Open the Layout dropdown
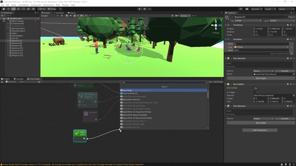This screenshot has width=296, height=166. tap(286, 9)
